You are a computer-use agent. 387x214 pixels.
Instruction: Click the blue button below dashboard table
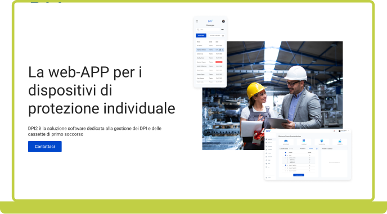coord(299,175)
